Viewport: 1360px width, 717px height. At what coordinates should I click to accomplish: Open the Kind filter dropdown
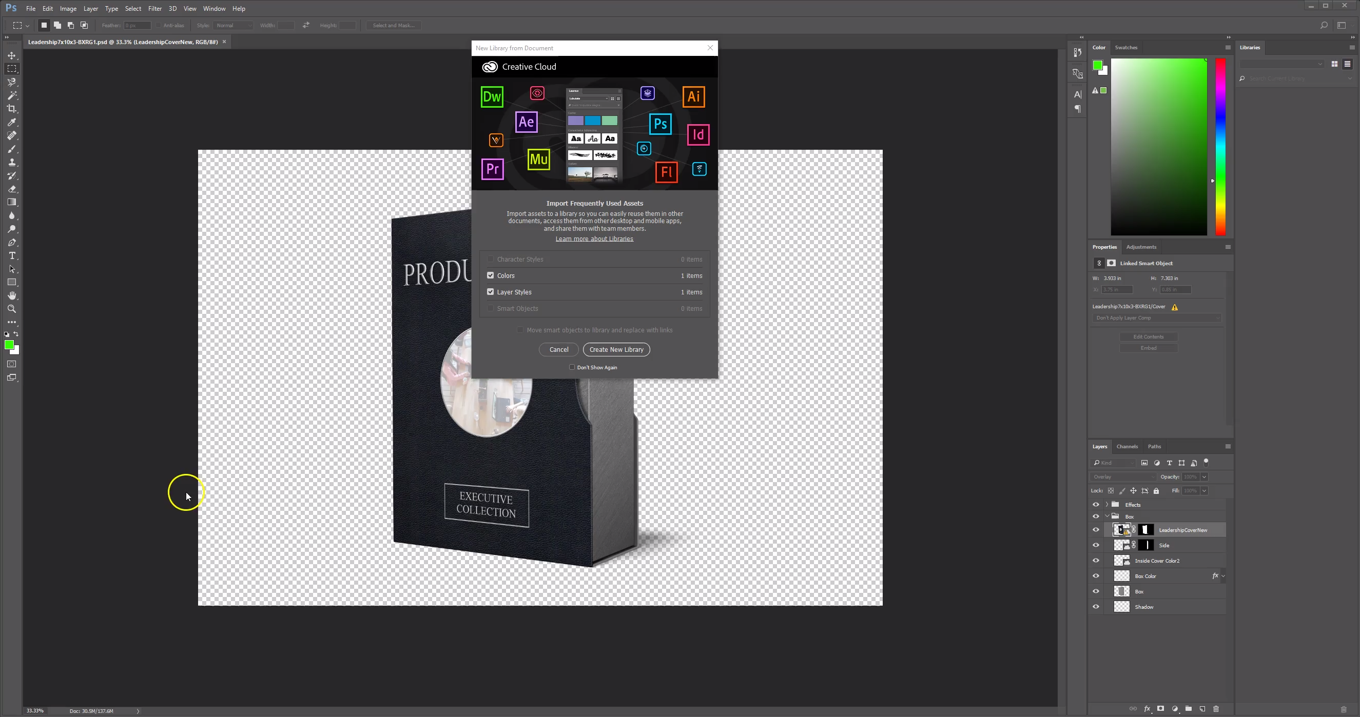pyautogui.click(x=1114, y=463)
